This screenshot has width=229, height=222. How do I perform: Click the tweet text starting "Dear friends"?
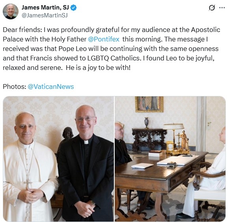click(112, 49)
